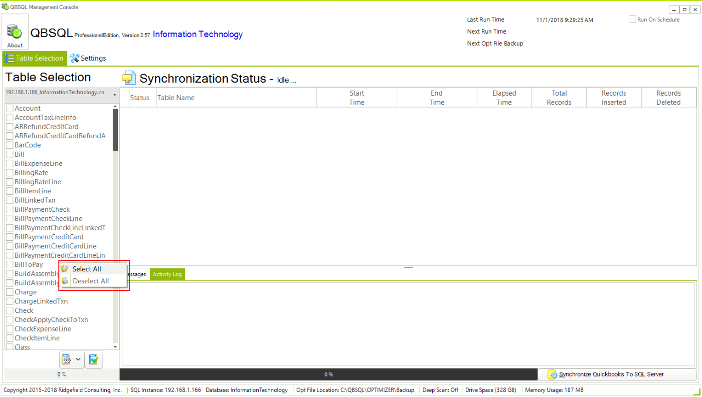Check the BillPaymentCheckLine table
Screen dimensions: 702x397
10,219
